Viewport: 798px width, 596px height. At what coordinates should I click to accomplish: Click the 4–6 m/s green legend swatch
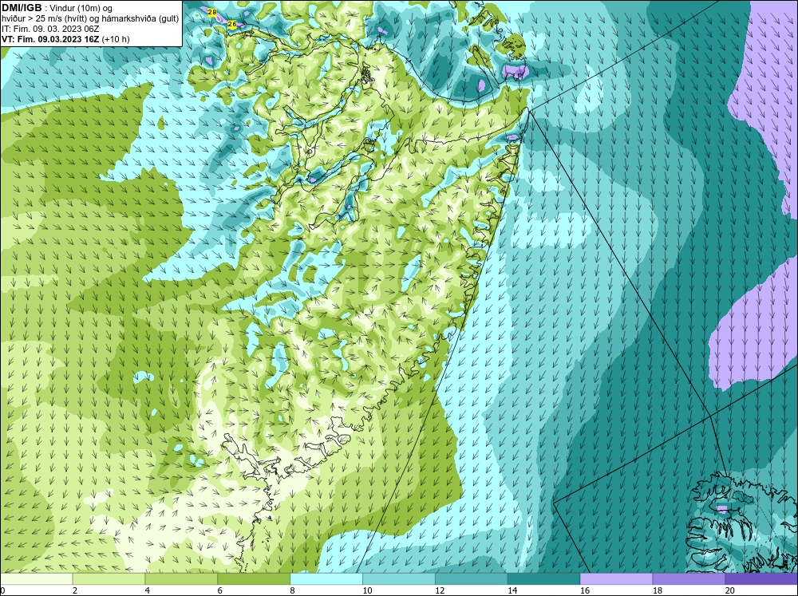[181, 578]
